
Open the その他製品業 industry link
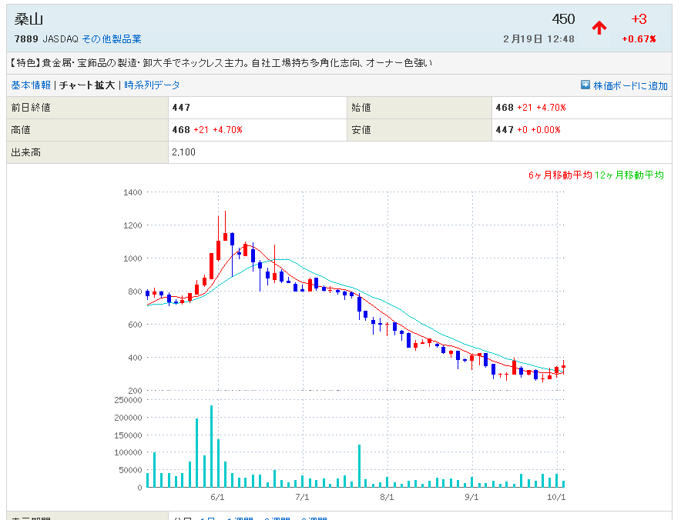pyautogui.click(x=112, y=38)
